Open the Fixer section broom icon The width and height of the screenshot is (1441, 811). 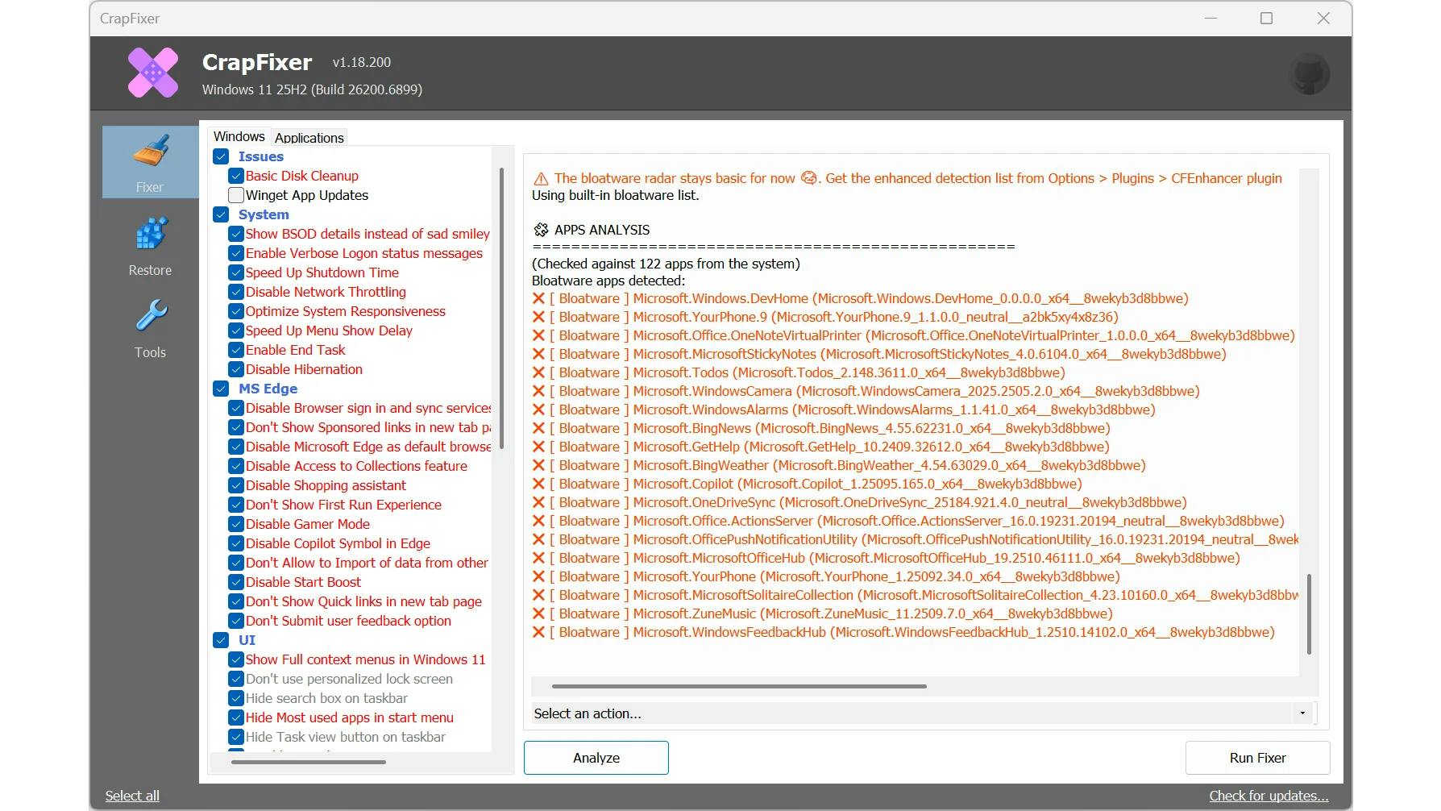(151, 152)
